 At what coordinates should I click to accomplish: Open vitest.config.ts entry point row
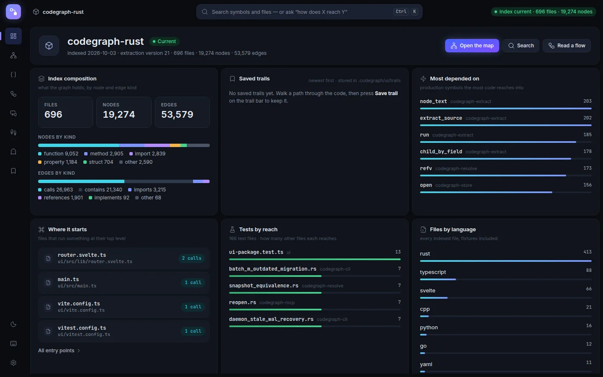[124, 331]
